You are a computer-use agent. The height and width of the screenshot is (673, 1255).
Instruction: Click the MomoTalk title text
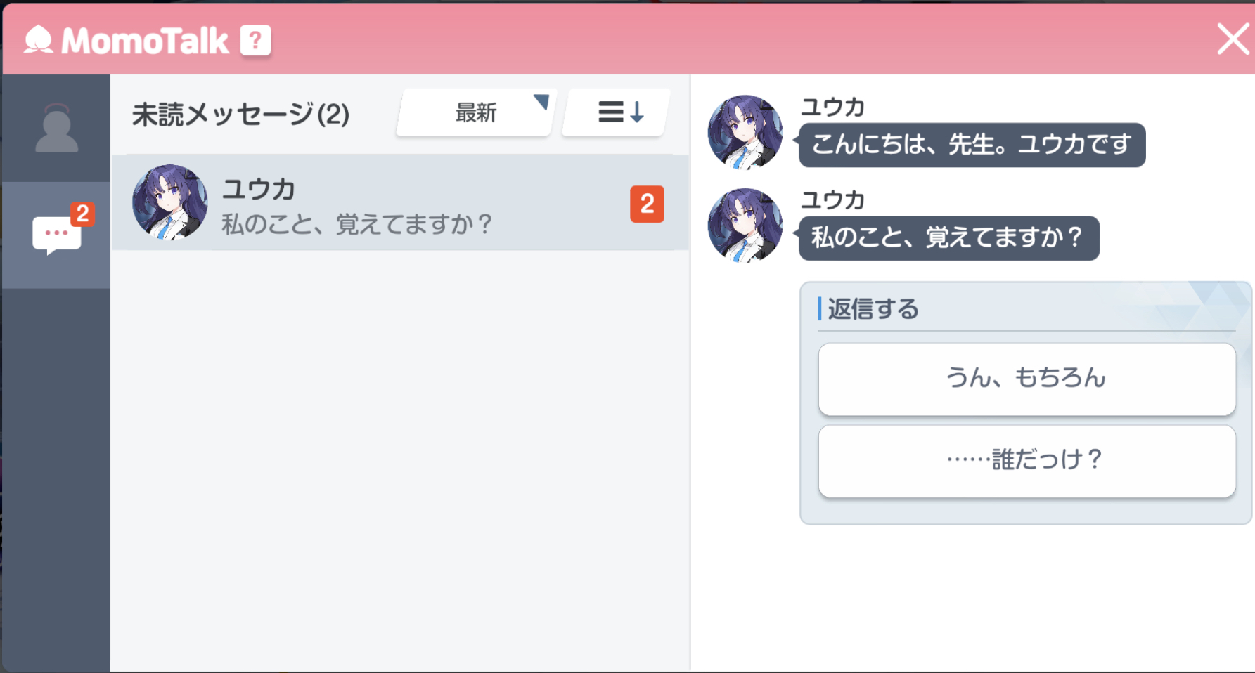[145, 41]
